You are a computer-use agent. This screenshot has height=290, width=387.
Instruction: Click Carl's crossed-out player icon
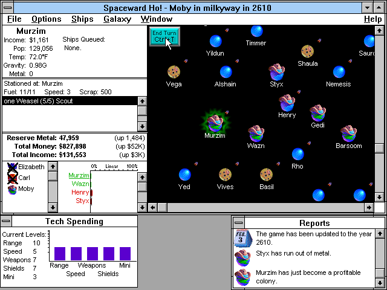(12, 178)
